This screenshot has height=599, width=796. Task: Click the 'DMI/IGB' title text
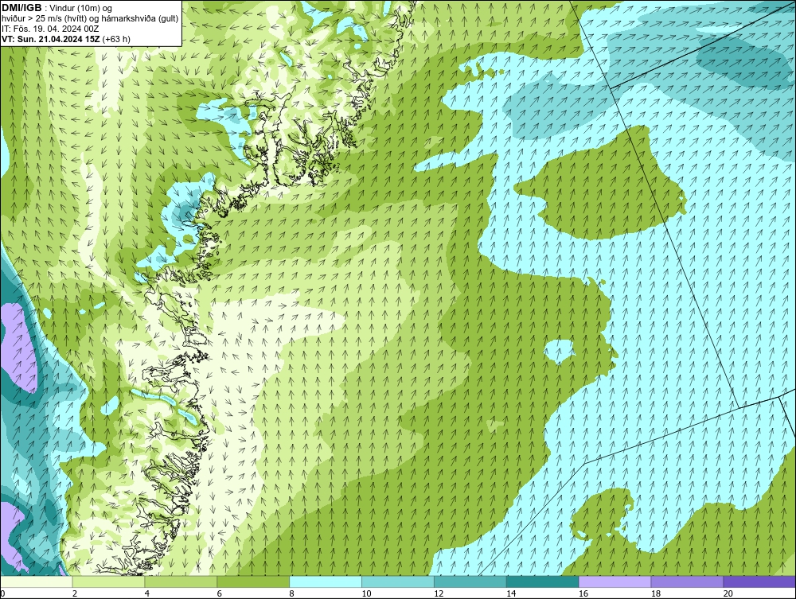click(x=21, y=8)
